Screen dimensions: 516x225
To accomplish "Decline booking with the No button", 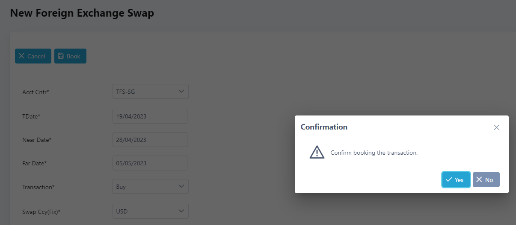I will tap(486, 180).
